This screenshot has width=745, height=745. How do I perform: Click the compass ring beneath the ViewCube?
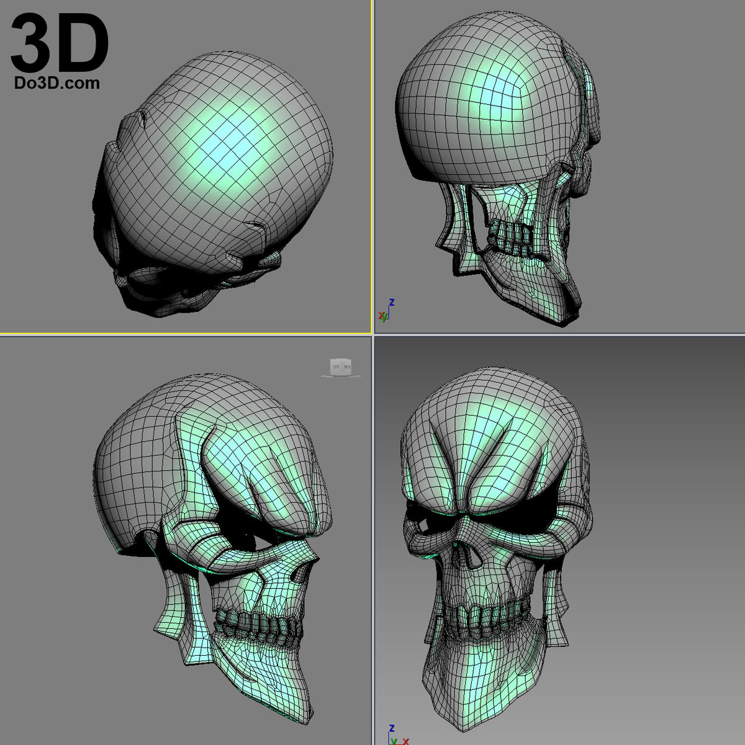click(340, 376)
